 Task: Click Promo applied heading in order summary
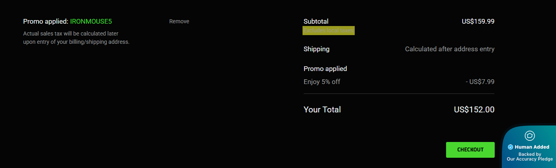(x=325, y=69)
